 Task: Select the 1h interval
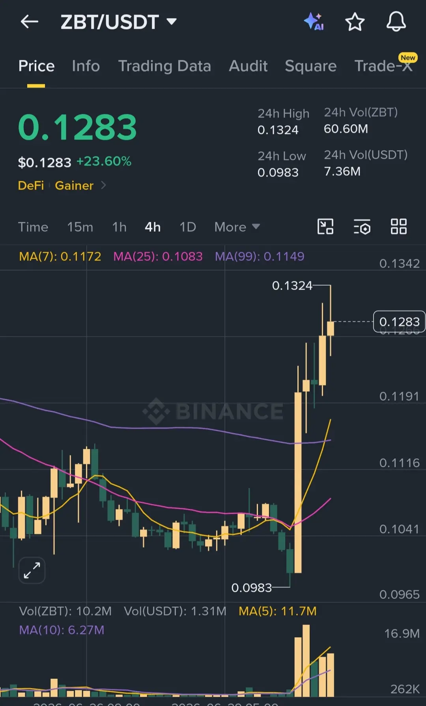(x=119, y=227)
